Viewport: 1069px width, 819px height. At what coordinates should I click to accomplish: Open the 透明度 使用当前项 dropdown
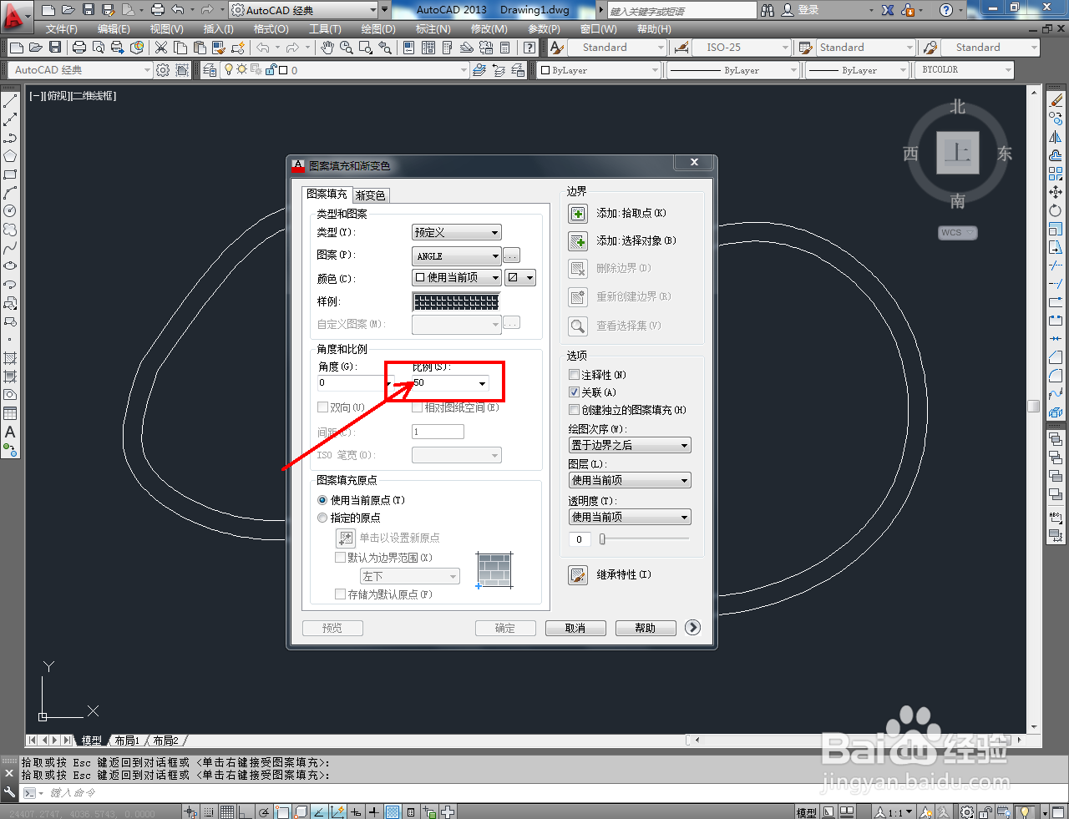tap(630, 517)
